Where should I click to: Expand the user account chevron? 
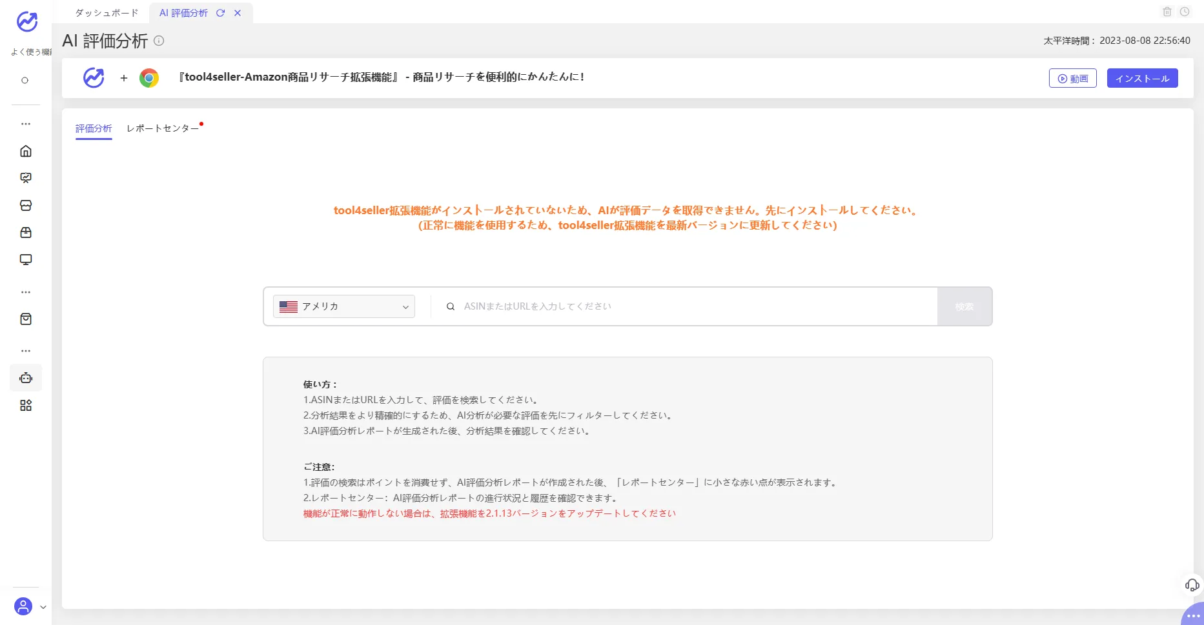click(43, 607)
